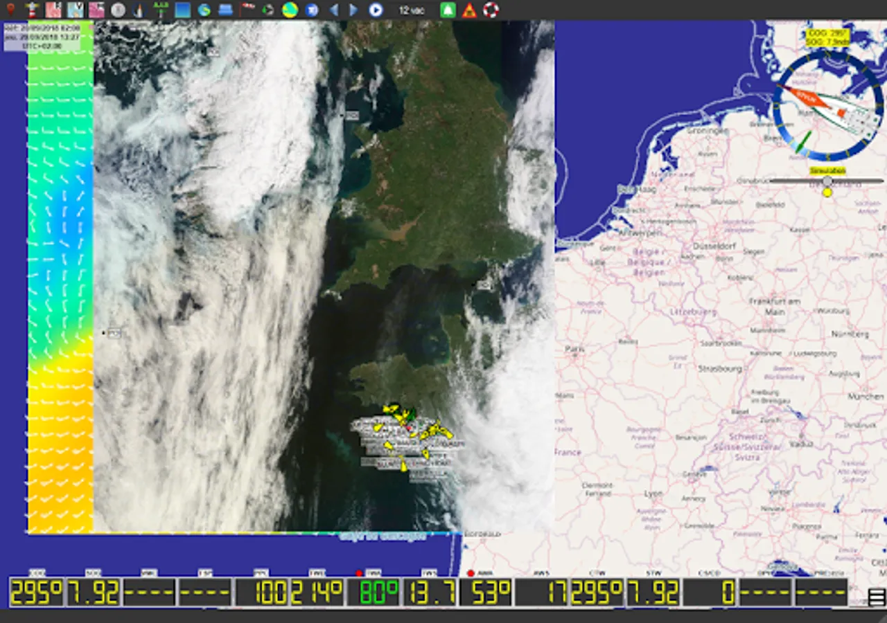887x623 pixels.
Task: Click the green TWA 80° display
Action: 373,593
